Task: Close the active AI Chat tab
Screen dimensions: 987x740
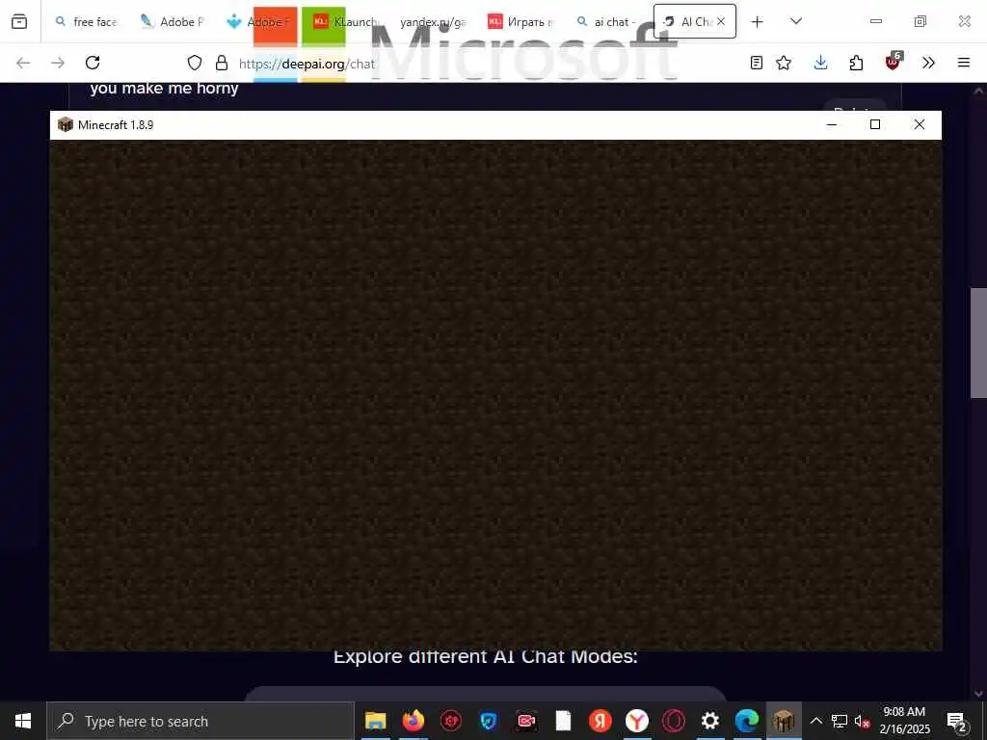Action: pos(721,21)
